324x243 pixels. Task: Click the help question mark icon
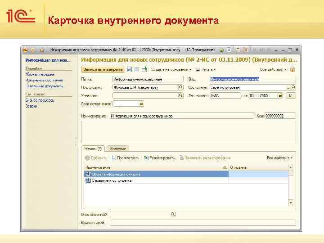coord(292,69)
